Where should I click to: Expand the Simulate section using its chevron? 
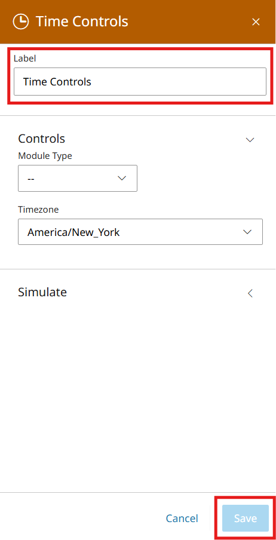click(250, 293)
